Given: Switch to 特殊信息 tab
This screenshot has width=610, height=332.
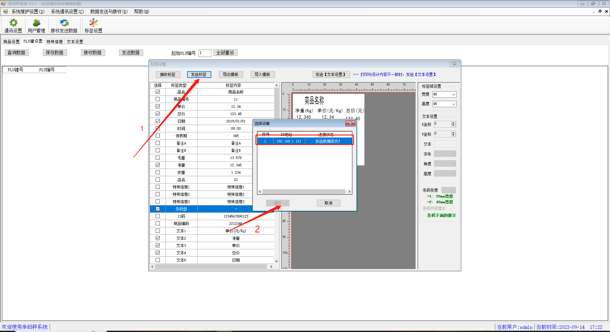Looking at the screenshot, I should click(x=55, y=42).
